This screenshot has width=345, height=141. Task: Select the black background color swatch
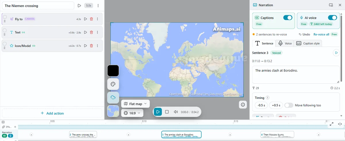point(113,71)
